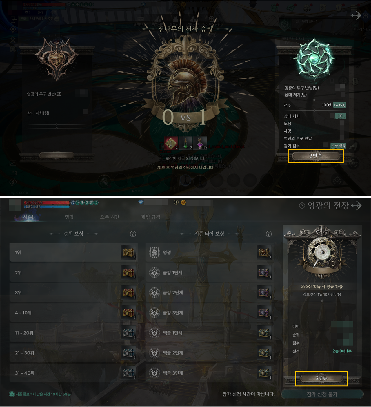Select the 게임 규칙 tab

click(x=150, y=217)
